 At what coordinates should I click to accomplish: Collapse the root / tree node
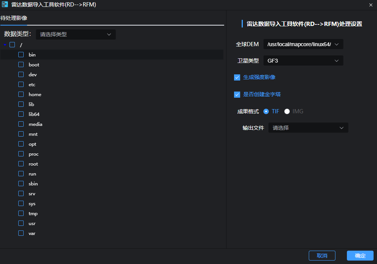coord(5,45)
